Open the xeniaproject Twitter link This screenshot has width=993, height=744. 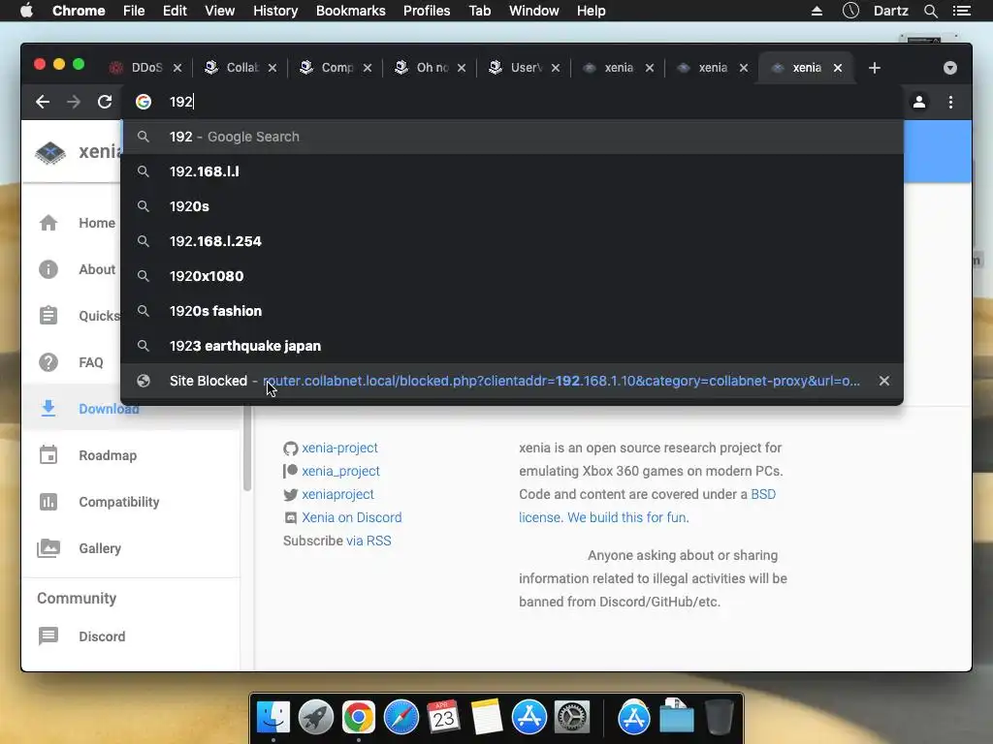click(337, 494)
